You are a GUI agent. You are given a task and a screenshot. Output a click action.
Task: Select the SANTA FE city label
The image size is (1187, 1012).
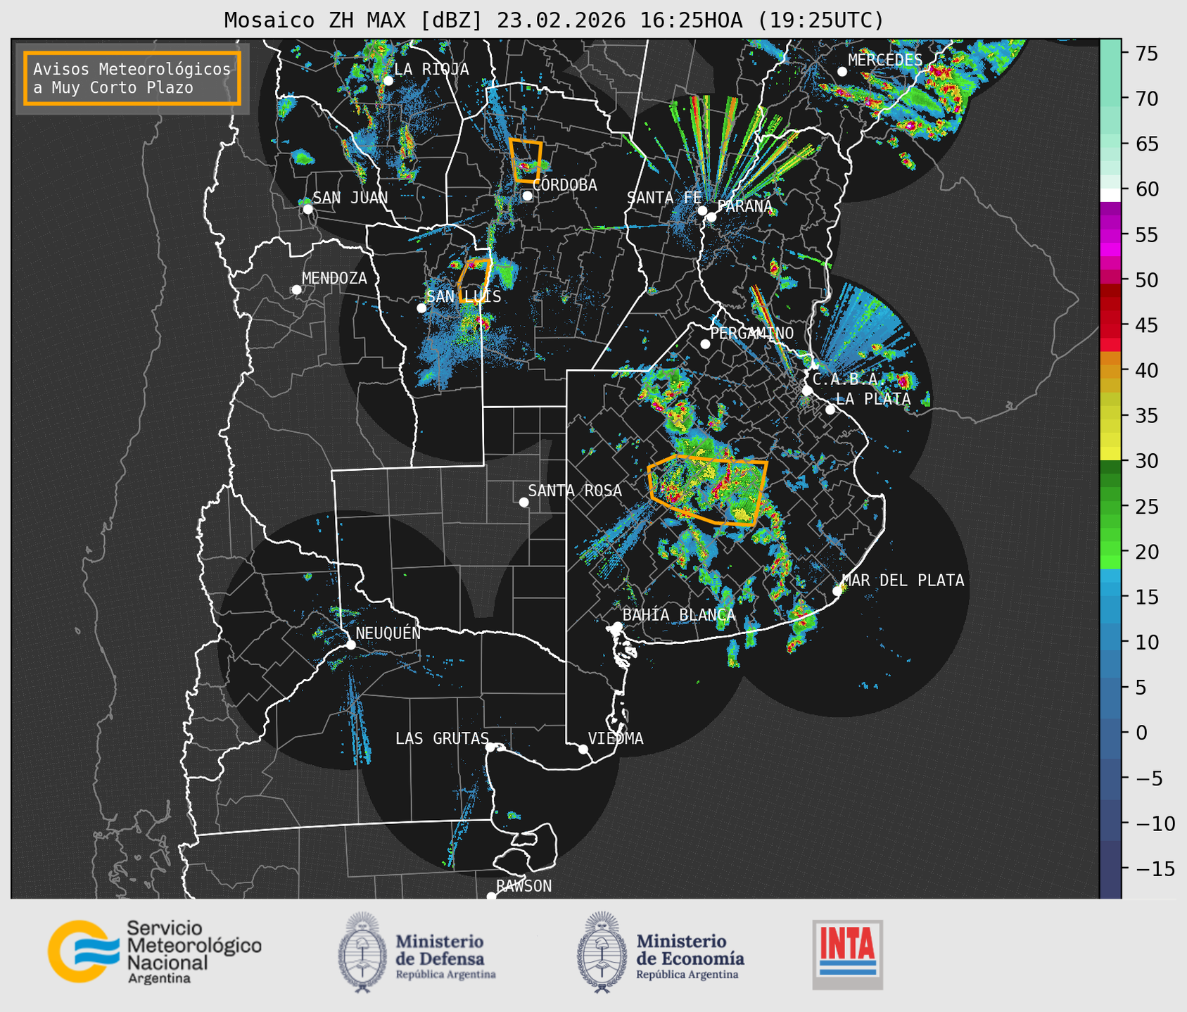[x=664, y=198]
